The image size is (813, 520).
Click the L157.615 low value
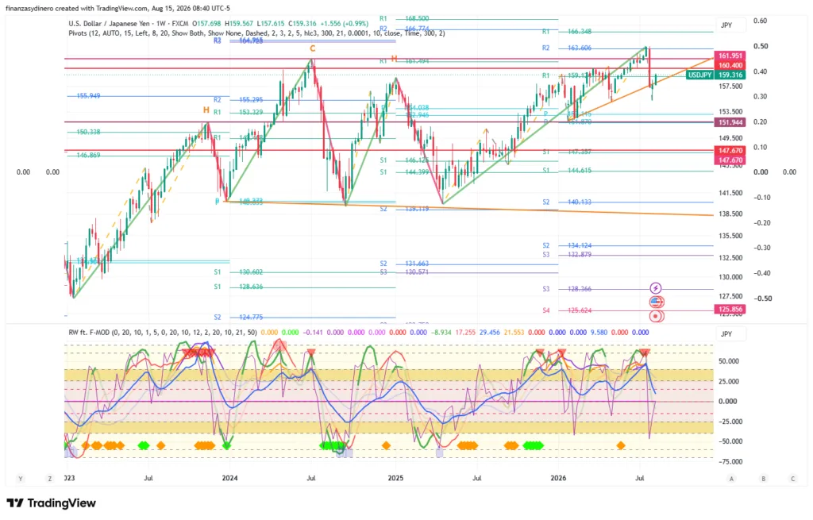coord(270,23)
